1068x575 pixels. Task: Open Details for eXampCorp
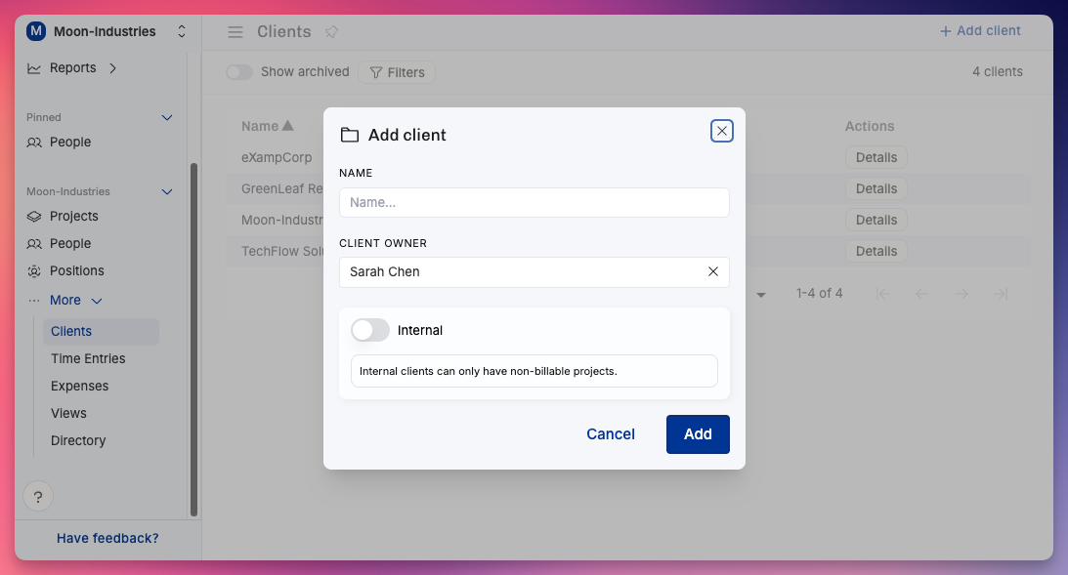pos(876,157)
